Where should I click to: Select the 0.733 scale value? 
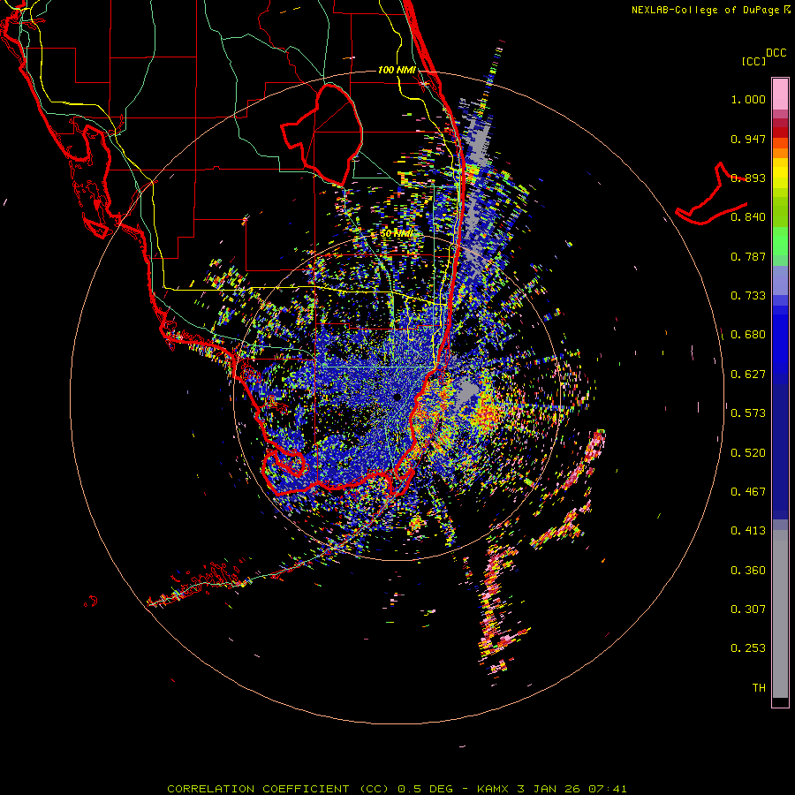(x=748, y=296)
